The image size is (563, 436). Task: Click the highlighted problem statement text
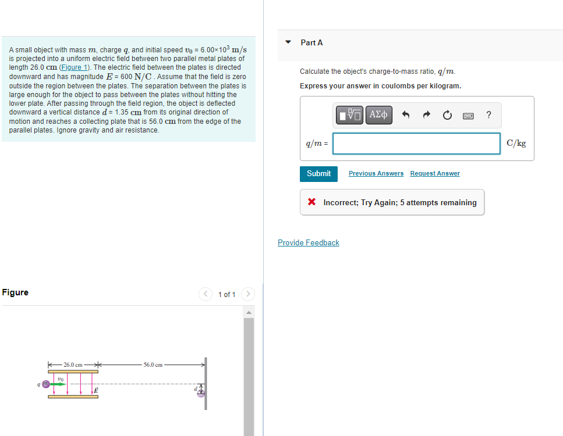pyautogui.click(x=128, y=94)
